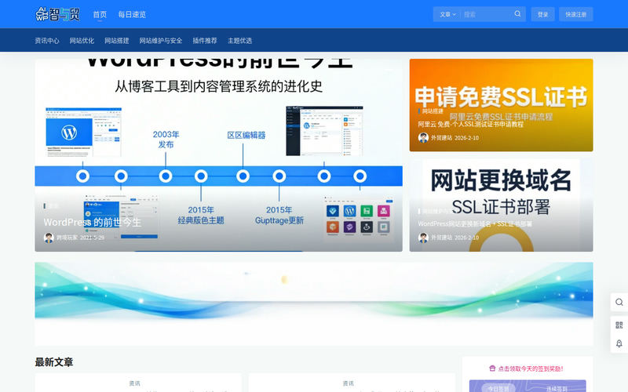The height and width of the screenshot is (392, 628).
Task: Click the 快速注册 button
Action: pyautogui.click(x=576, y=14)
